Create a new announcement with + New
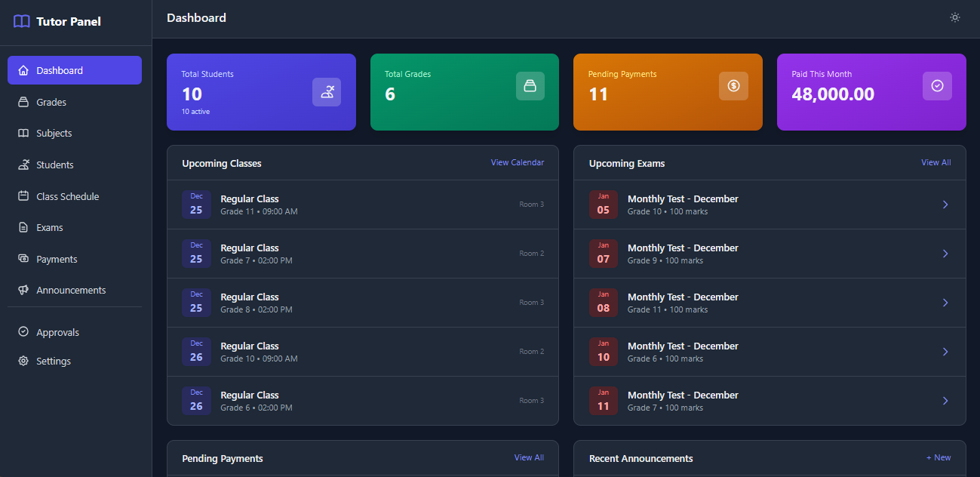The image size is (980, 477). pos(939,457)
